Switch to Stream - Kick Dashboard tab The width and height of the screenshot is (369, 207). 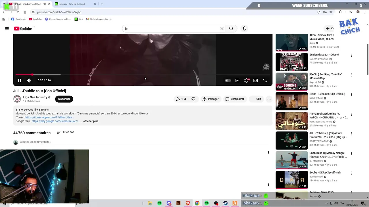pos(75,4)
